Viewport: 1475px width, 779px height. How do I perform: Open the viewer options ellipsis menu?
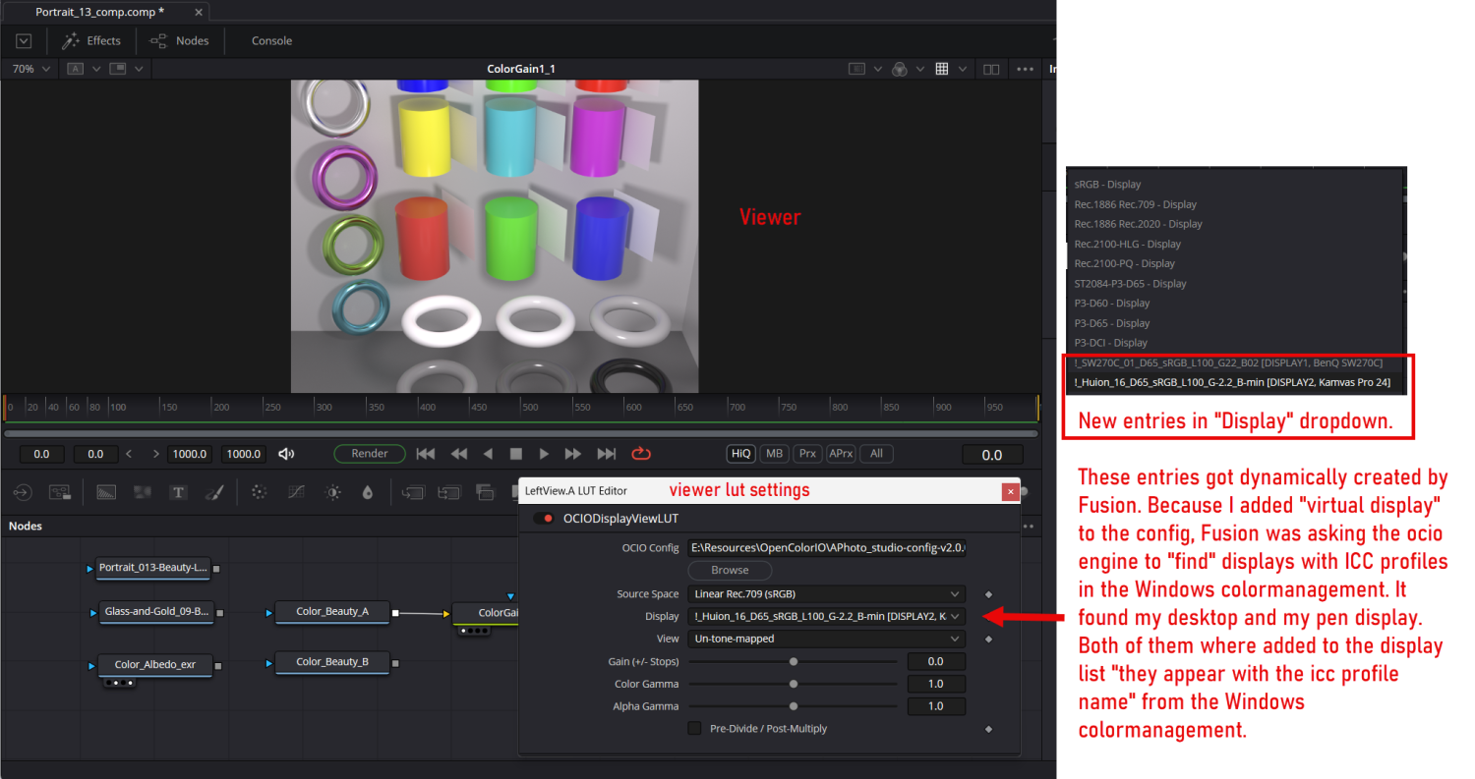pyautogui.click(x=1025, y=69)
